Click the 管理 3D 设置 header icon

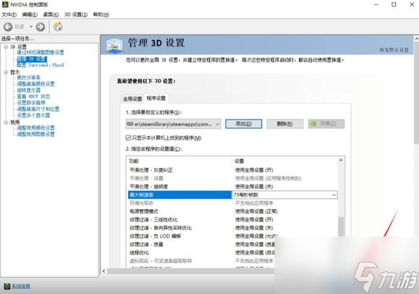[x=114, y=45]
